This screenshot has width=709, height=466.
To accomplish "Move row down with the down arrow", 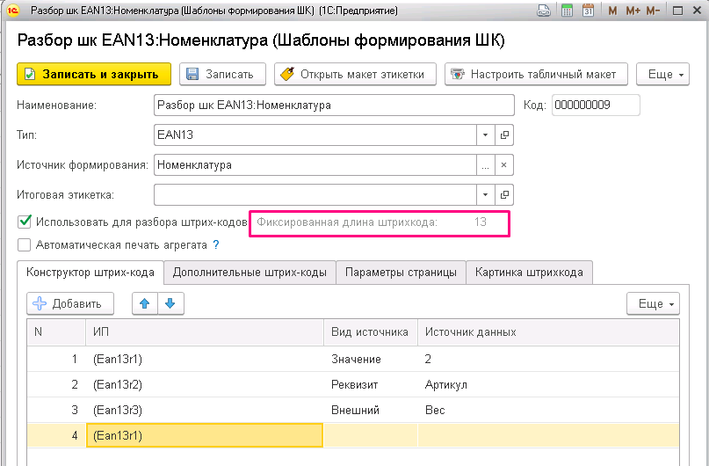I will (x=170, y=303).
